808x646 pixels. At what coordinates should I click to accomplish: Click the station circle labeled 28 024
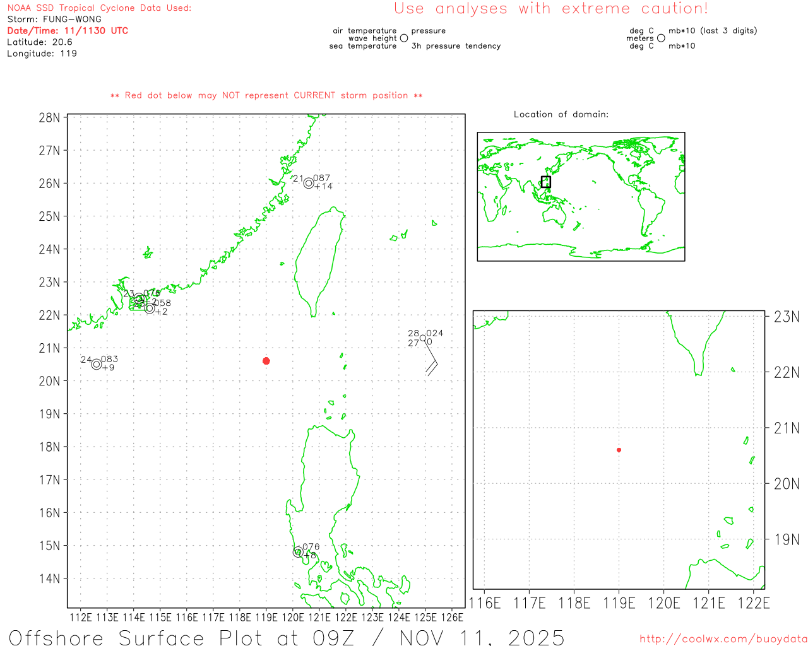pos(423,338)
